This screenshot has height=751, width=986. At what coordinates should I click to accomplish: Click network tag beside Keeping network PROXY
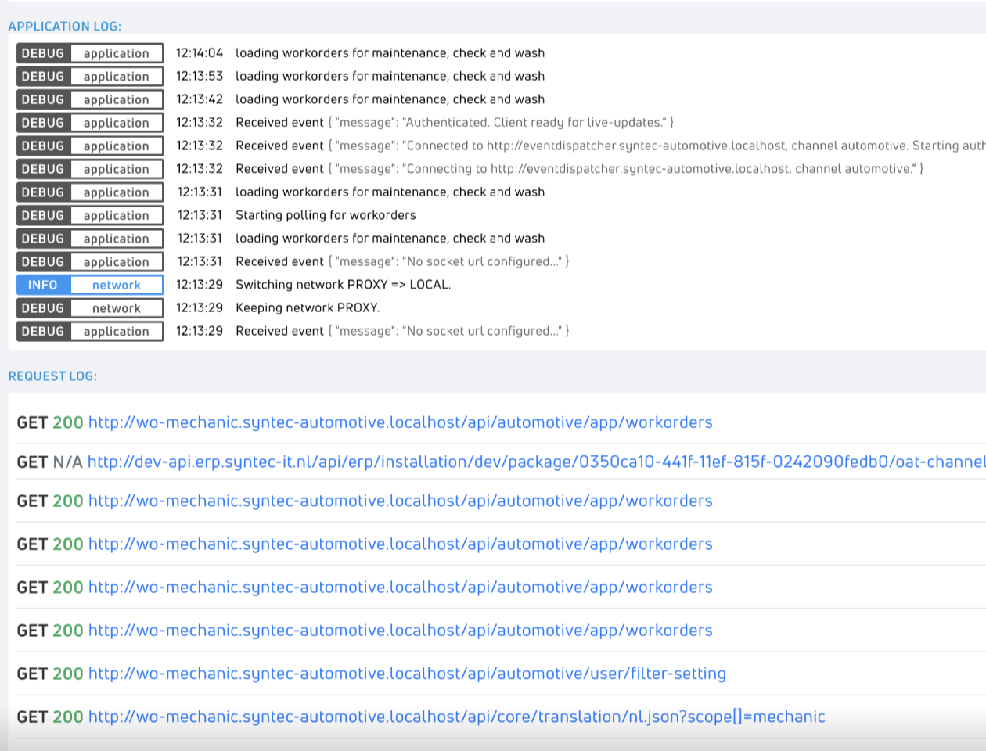point(116,308)
